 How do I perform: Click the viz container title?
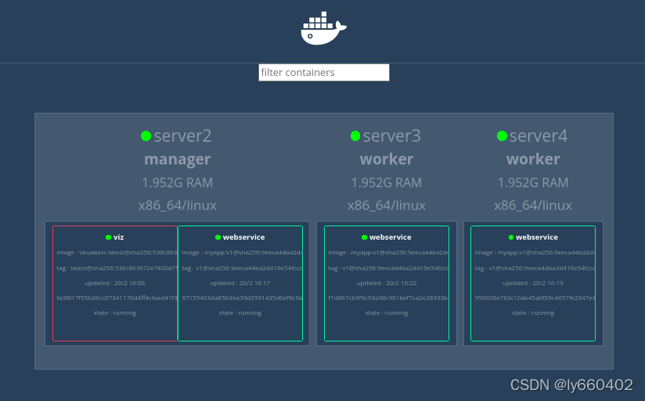118,237
